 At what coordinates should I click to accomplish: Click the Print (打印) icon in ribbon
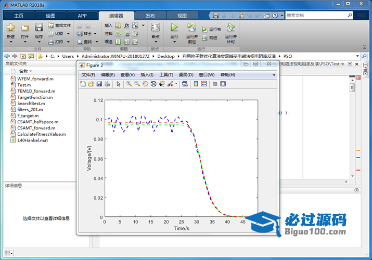51,42
